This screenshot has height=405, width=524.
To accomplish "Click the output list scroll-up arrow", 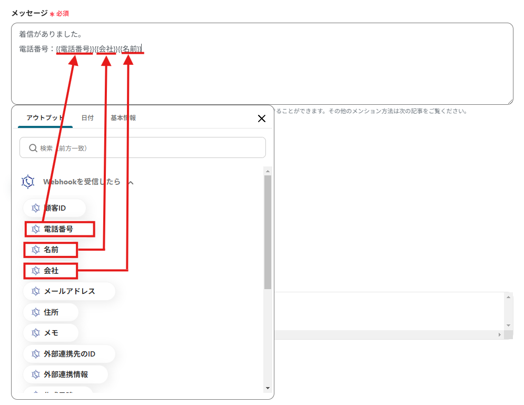I will pyautogui.click(x=268, y=171).
